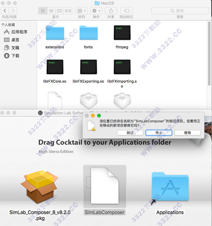Open 桌面 in the sidebar
Screen dimensions: 212x226
click(x=12, y=40)
